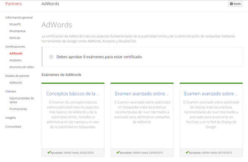Click the green checkmark valid until 24/02/2016
This screenshot has width=248, height=162.
49,152
